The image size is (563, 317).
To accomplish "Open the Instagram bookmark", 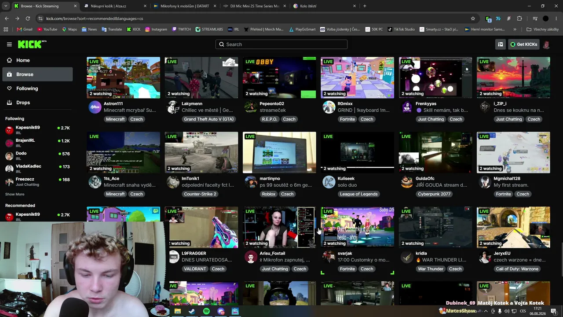I will [156, 29].
